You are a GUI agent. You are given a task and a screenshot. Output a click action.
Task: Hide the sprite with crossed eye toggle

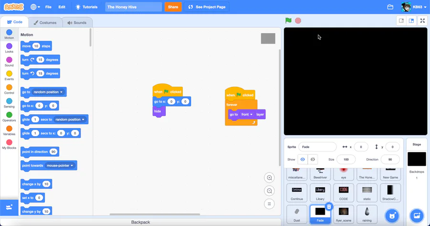(x=312, y=160)
